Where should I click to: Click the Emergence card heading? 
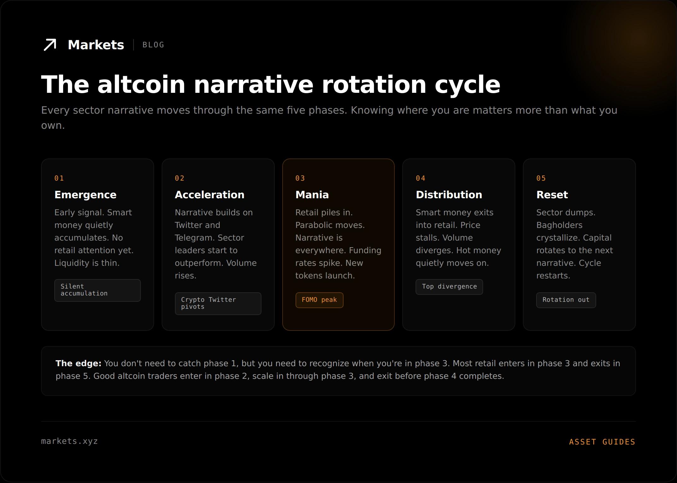[x=85, y=195]
